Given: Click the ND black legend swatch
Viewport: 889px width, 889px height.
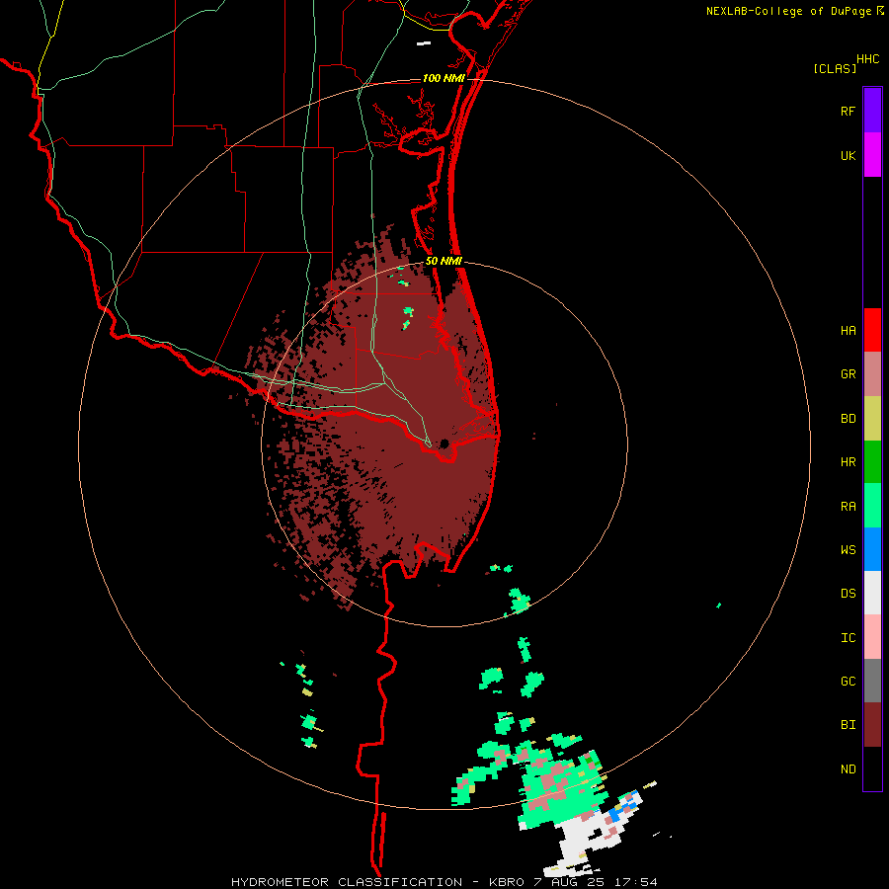Looking at the screenshot, I should (x=872, y=768).
